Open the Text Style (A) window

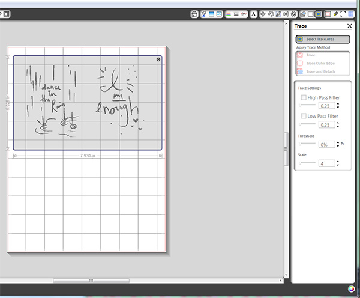(253, 14)
